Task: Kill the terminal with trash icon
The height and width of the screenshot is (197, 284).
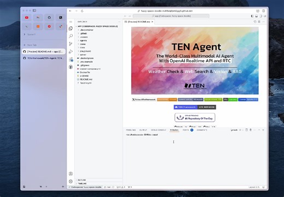Action: (x=251, y=130)
